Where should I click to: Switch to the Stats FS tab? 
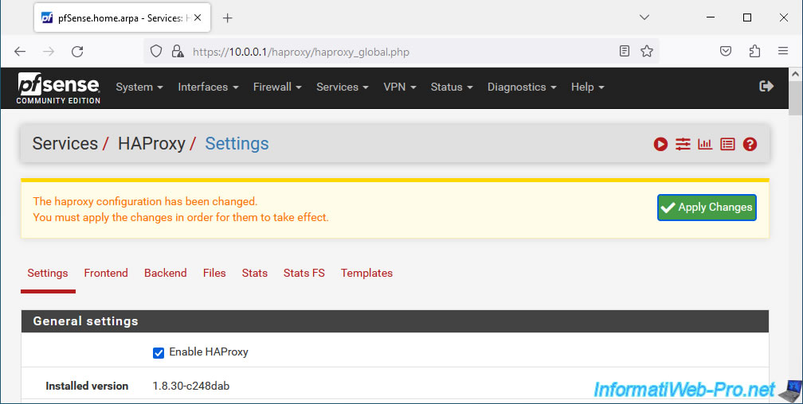(x=304, y=273)
